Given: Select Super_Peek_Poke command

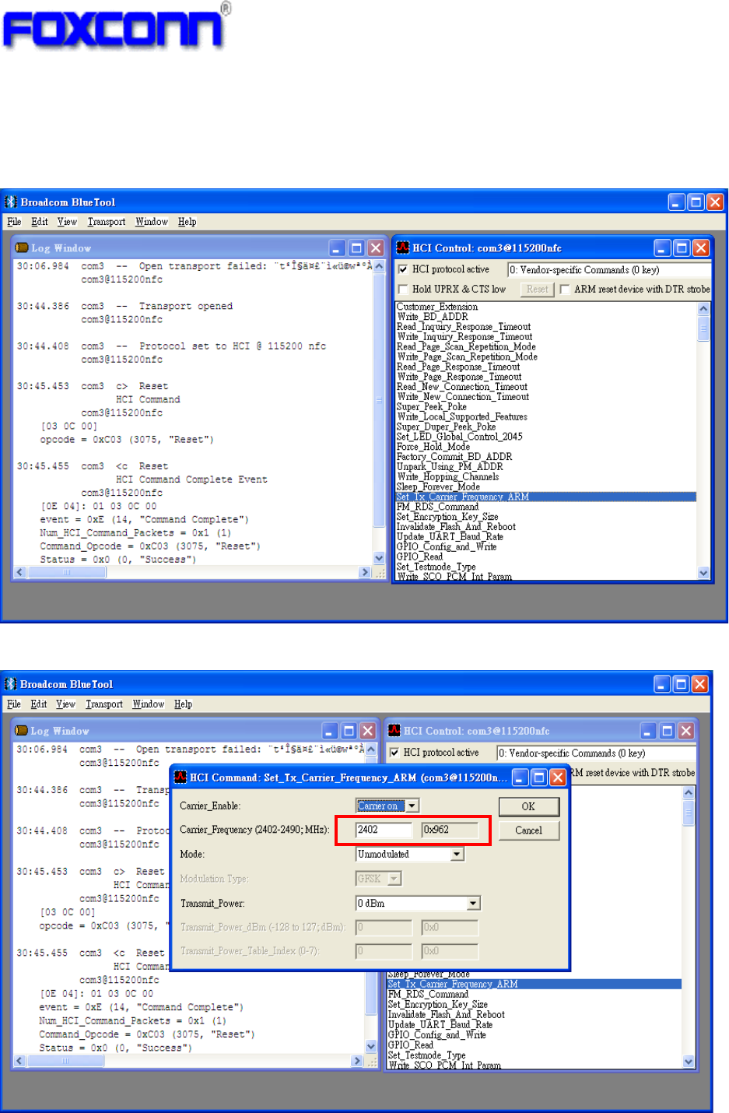Looking at the screenshot, I should coord(432,407).
